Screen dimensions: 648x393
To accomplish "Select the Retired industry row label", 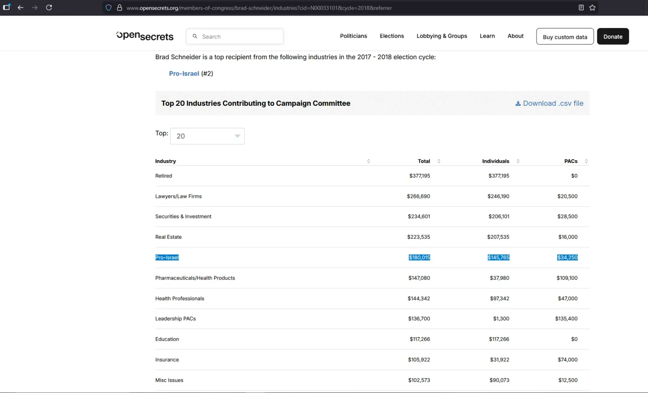I will point(164,176).
